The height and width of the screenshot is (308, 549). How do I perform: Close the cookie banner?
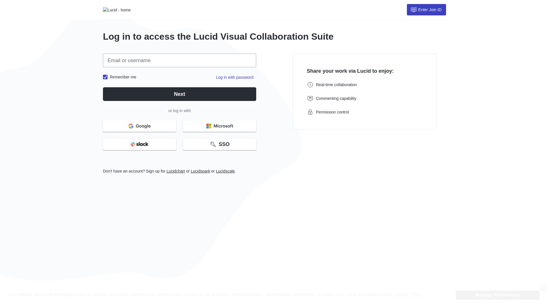(x=544, y=288)
